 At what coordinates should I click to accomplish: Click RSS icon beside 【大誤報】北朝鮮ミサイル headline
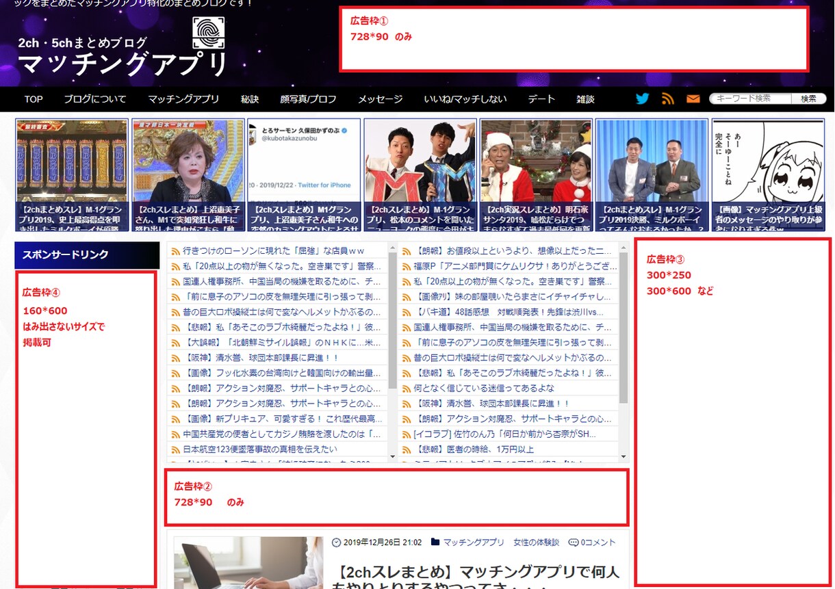pos(176,343)
